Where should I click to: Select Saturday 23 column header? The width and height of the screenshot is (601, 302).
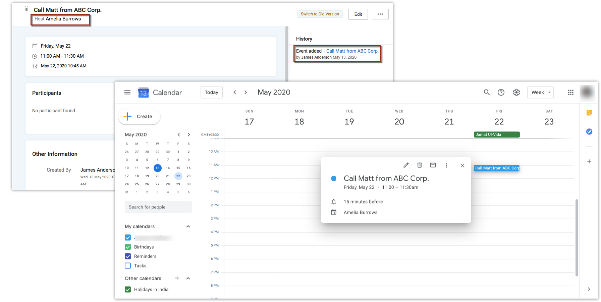[x=549, y=118]
